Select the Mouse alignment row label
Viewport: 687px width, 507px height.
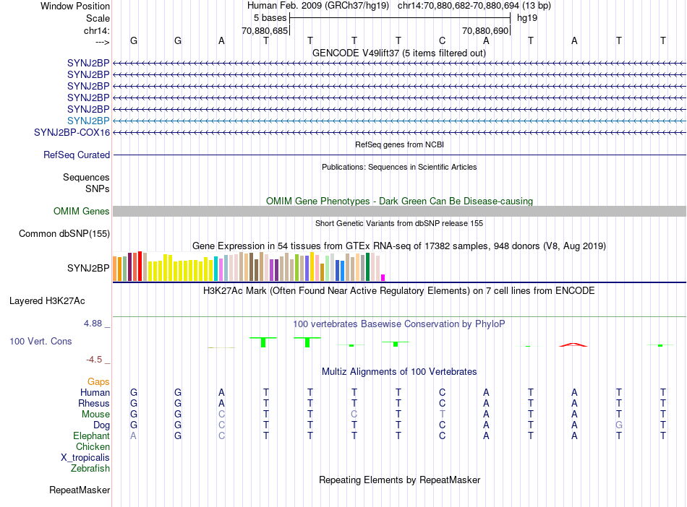click(x=95, y=414)
